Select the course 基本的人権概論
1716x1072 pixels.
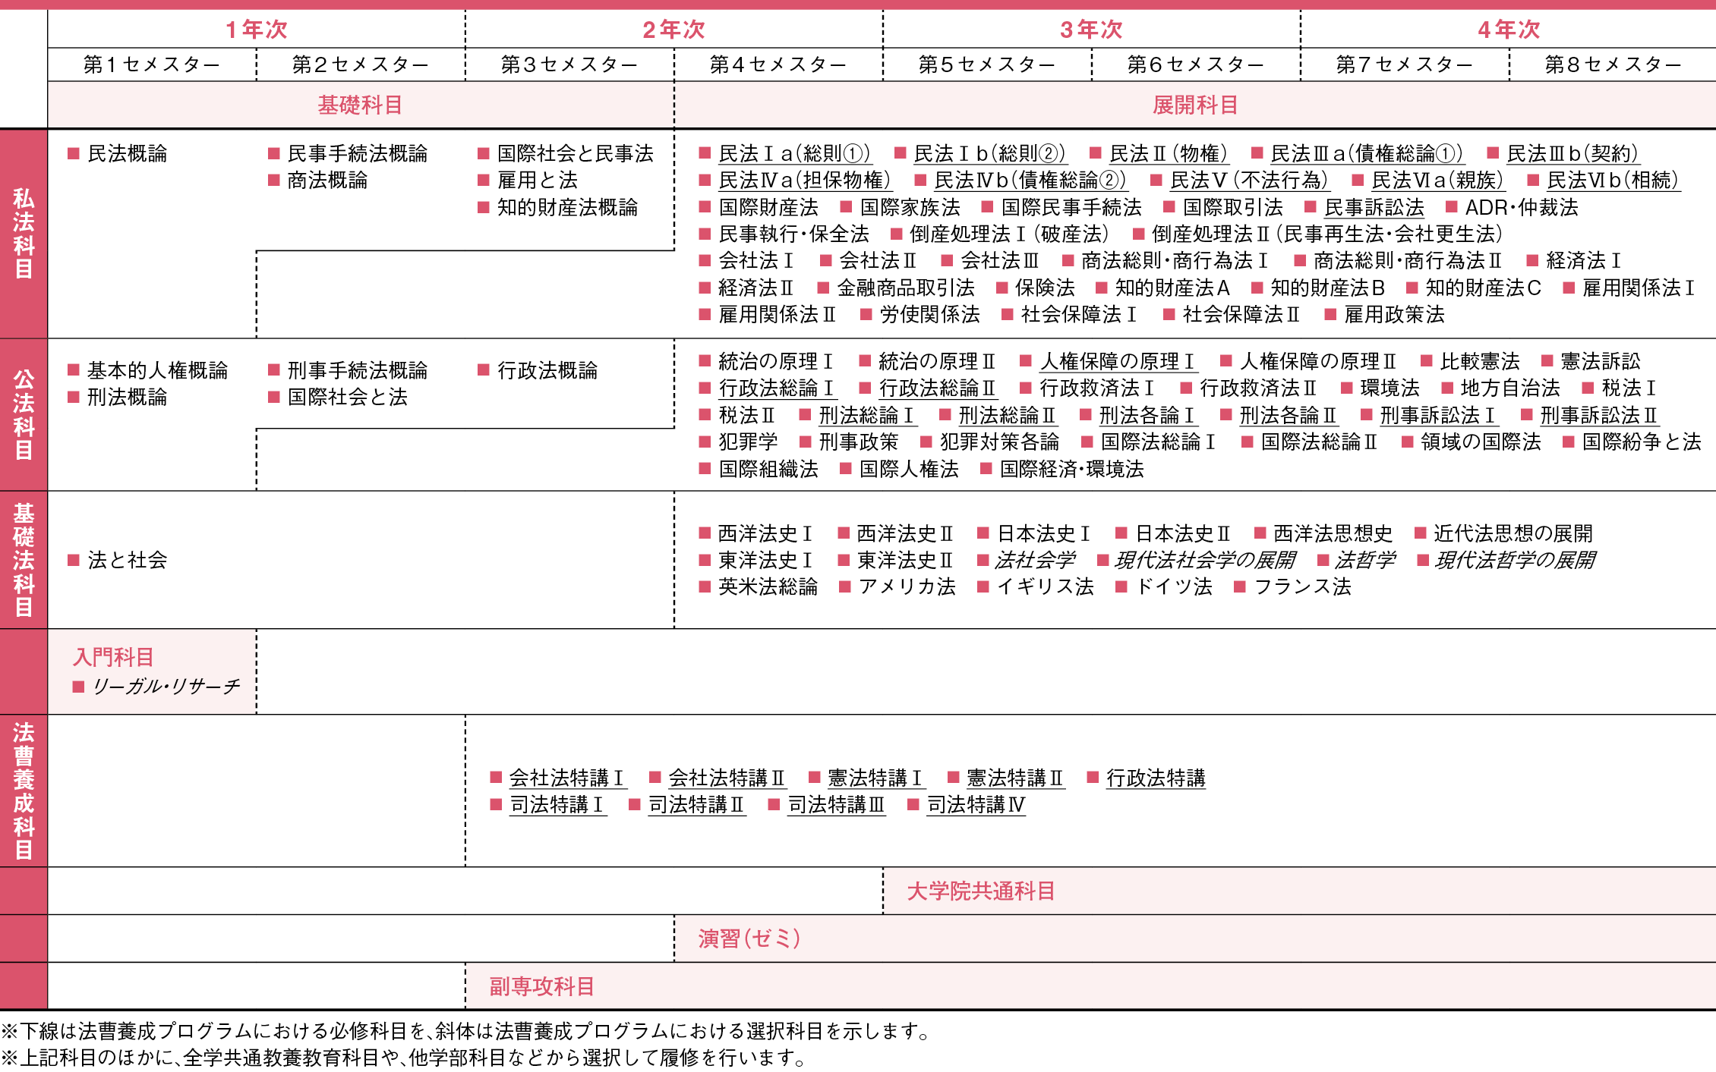(157, 370)
